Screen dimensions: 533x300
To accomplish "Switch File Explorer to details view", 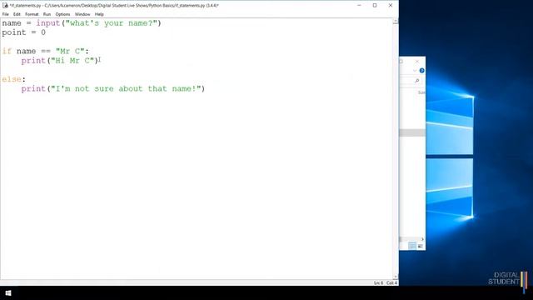I will point(412,246).
